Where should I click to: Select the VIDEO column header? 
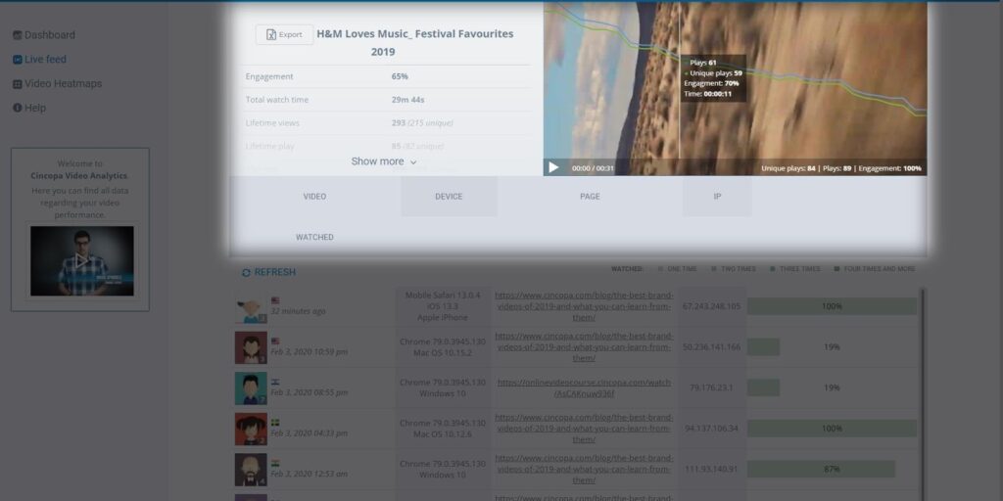[x=314, y=197]
